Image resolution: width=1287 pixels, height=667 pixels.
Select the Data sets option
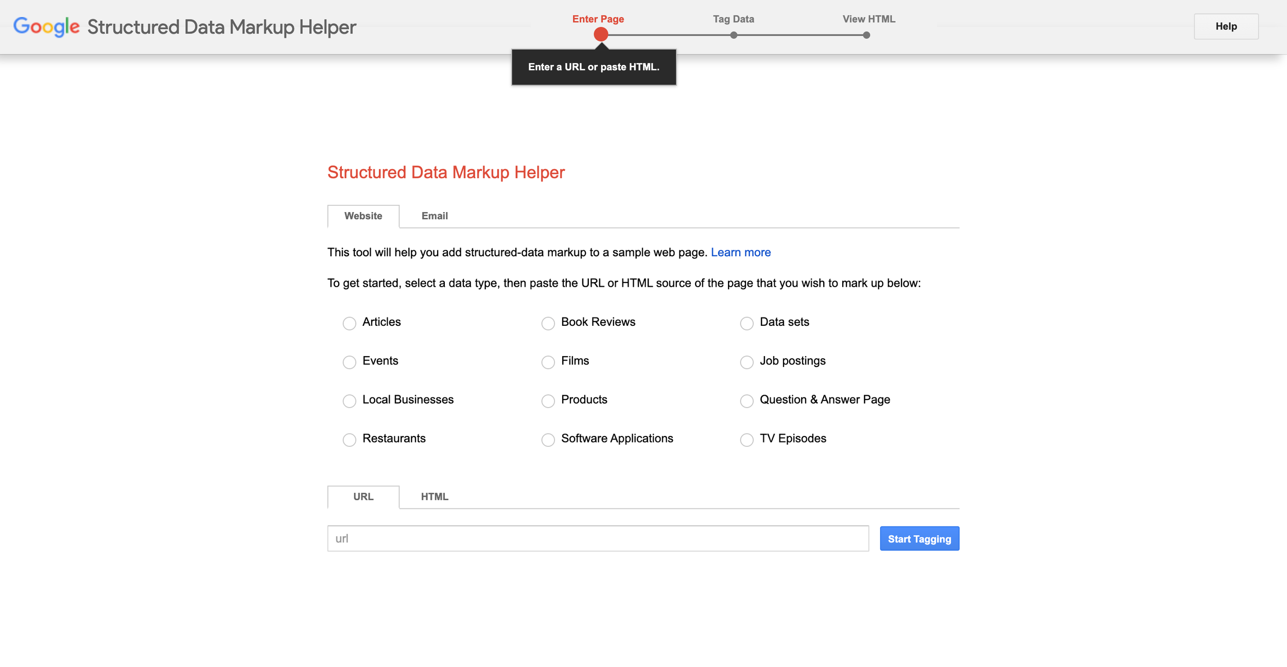(746, 323)
